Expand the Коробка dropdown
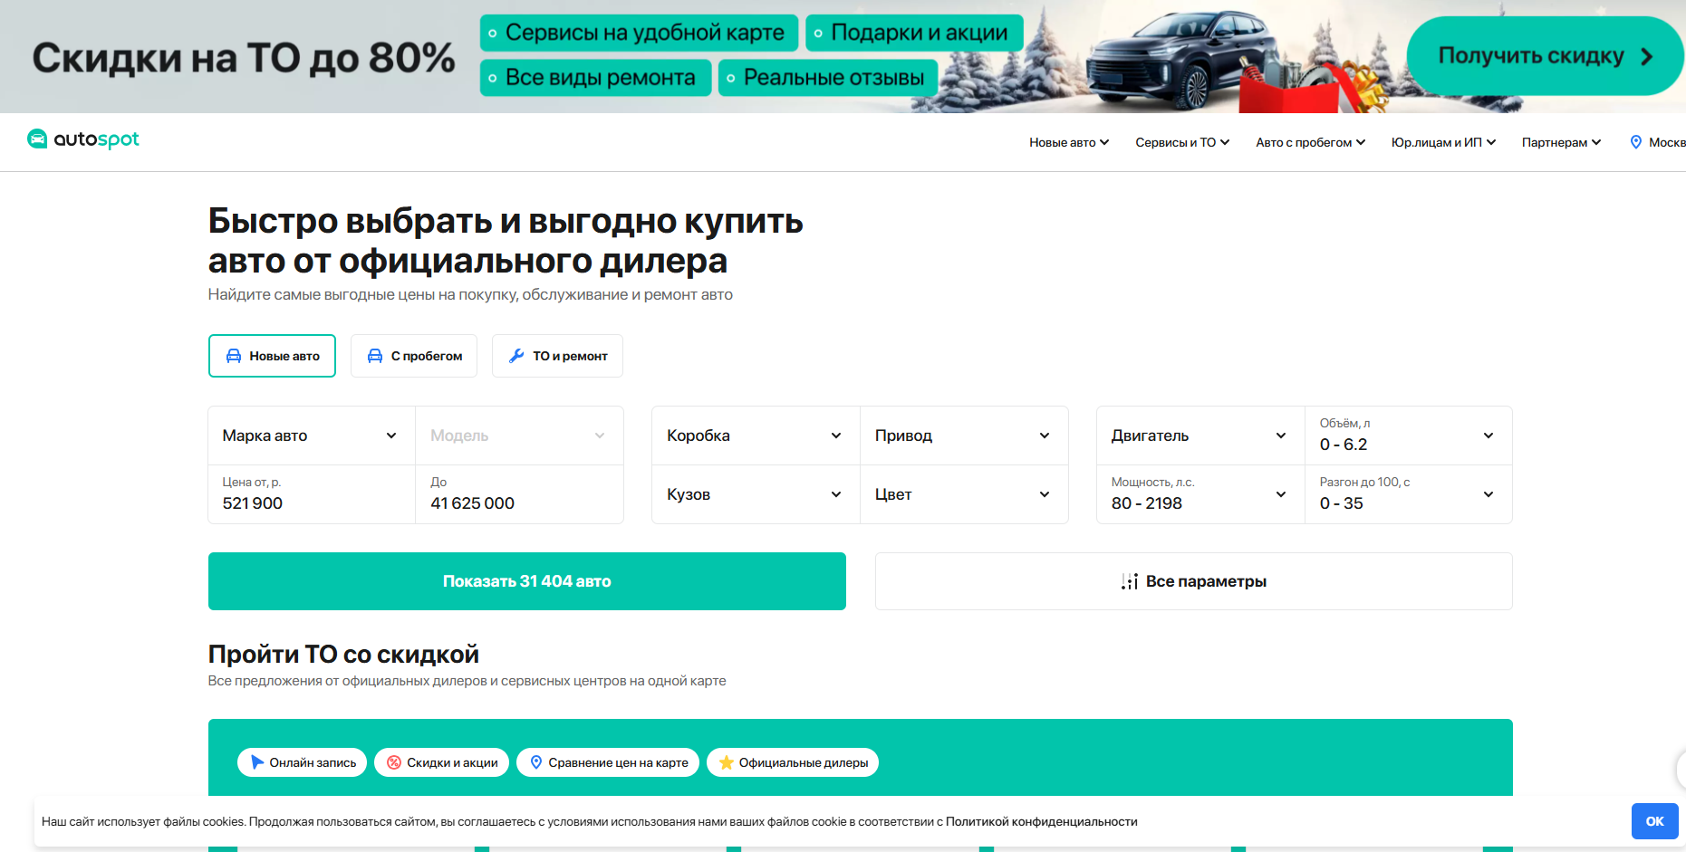Screen dimensions: 1686x852 click(x=756, y=436)
